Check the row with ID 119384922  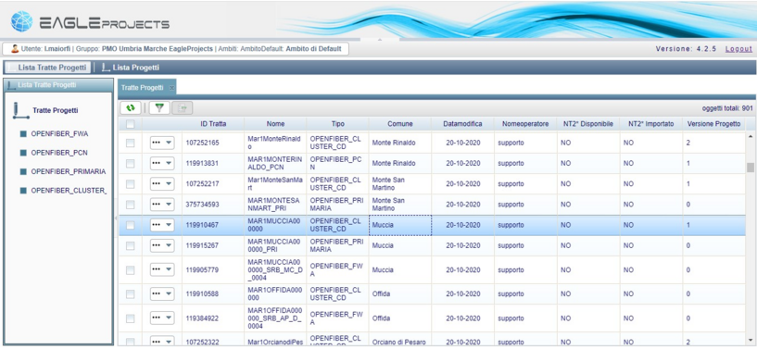pos(131,318)
